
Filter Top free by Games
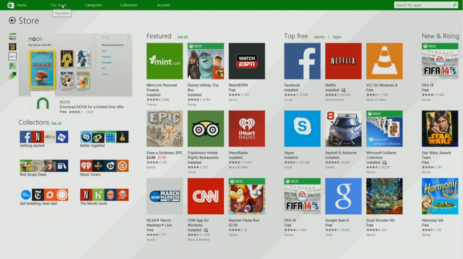(x=319, y=37)
